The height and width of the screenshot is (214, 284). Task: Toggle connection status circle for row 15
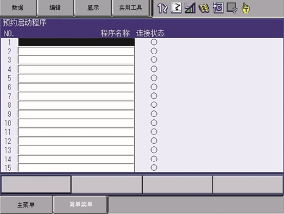click(x=154, y=168)
